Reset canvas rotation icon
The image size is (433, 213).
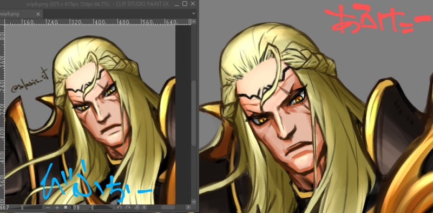[137, 207]
